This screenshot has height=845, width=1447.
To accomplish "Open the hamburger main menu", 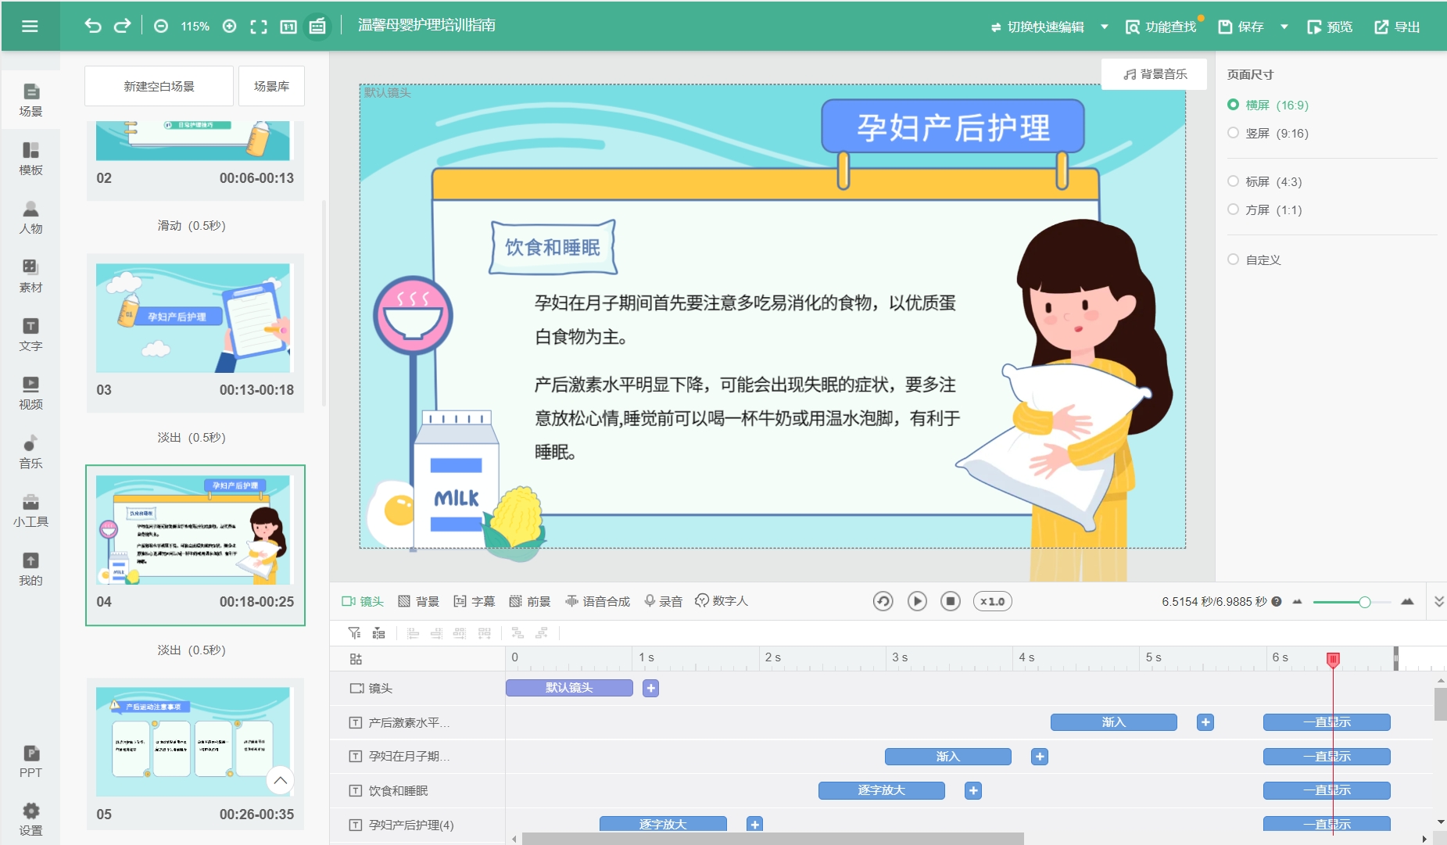I will (30, 27).
